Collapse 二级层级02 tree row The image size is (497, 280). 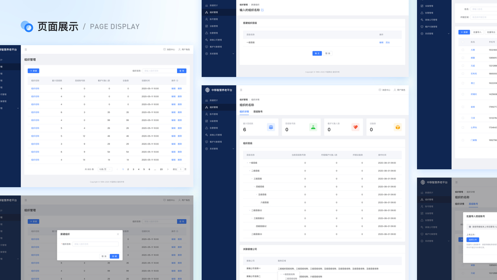click(x=250, y=210)
